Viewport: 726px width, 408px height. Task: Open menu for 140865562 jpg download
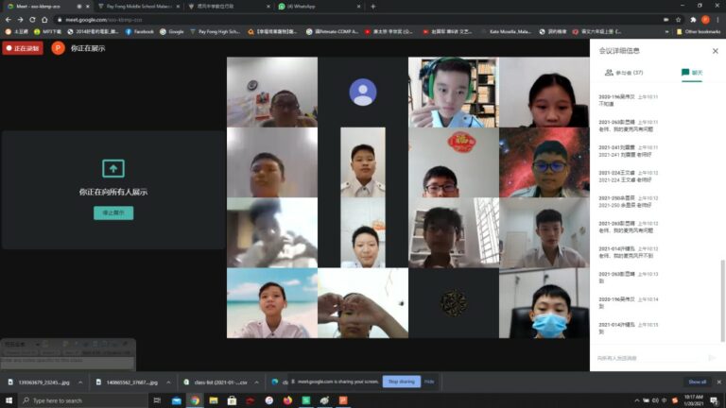[168, 382]
